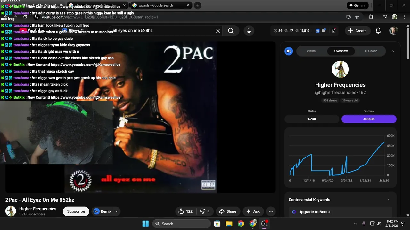
Task: Dislike the video with 4 dislikes
Action: coord(205,211)
